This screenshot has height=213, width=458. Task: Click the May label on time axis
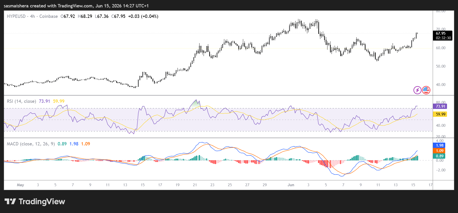(20, 185)
